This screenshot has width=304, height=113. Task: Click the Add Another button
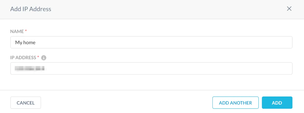click(x=235, y=103)
